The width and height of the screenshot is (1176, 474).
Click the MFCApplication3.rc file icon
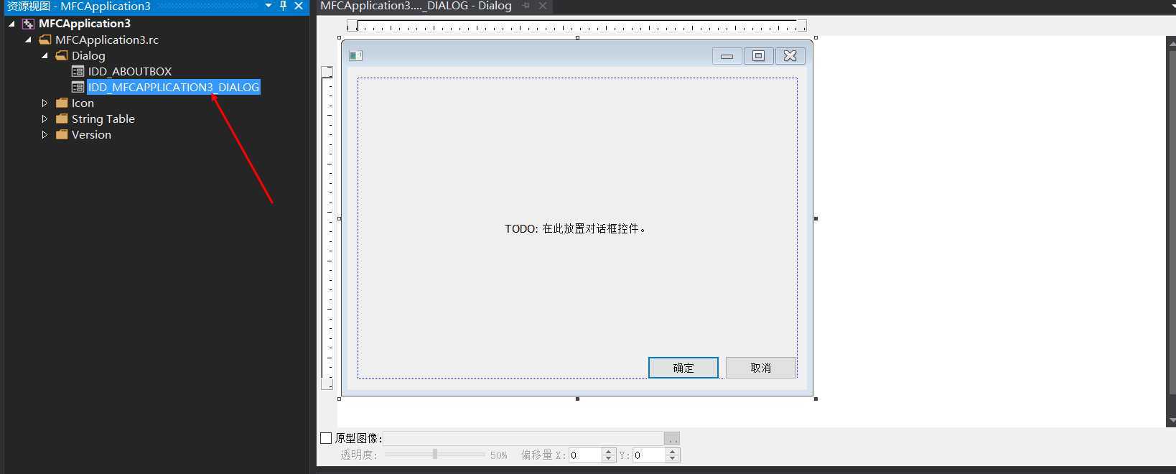45,40
